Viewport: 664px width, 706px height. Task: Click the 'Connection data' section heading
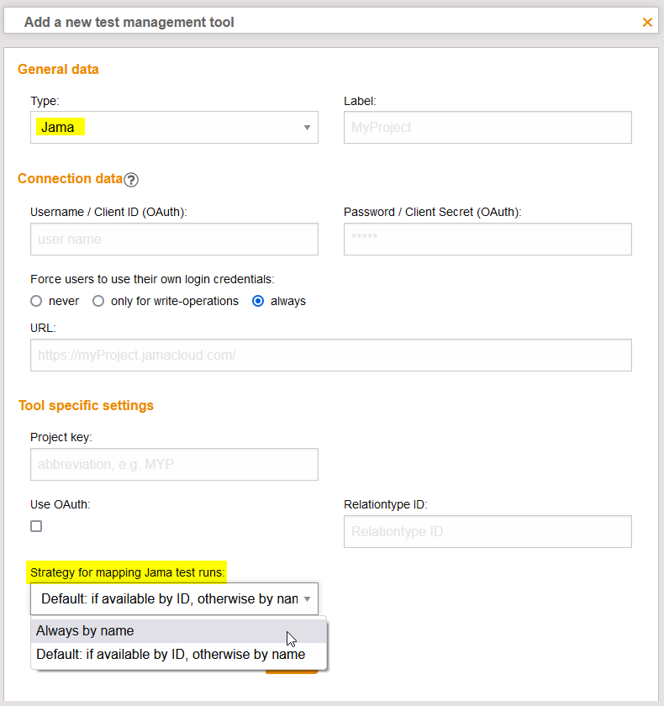click(x=70, y=179)
